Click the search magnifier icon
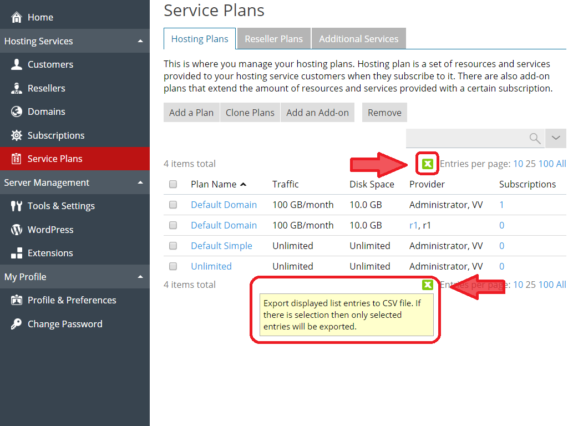This screenshot has width=568, height=426. pos(534,138)
